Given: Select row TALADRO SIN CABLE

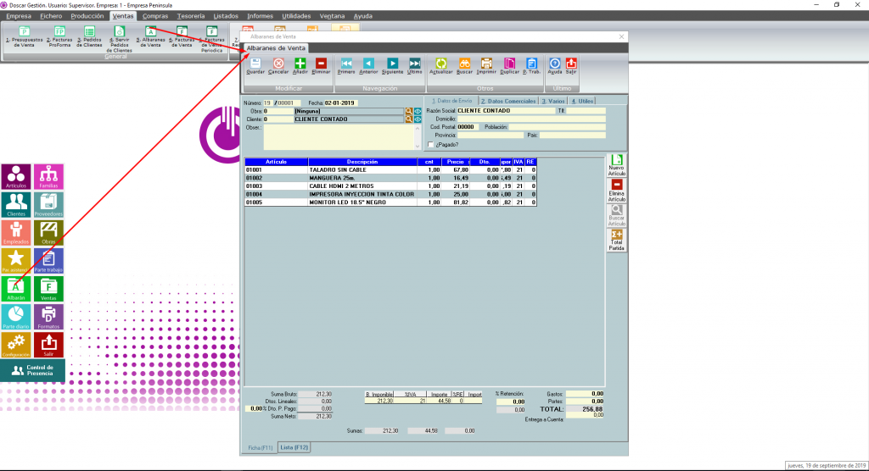Looking at the screenshot, I should click(390, 170).
